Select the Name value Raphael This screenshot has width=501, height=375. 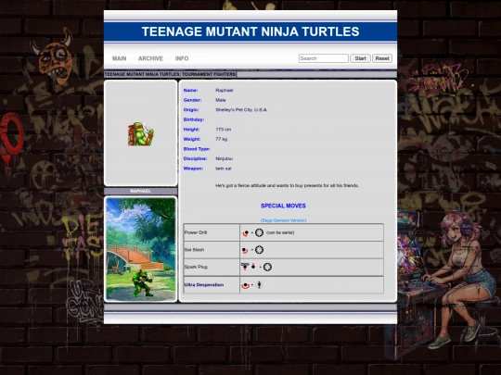coord(225,90)
